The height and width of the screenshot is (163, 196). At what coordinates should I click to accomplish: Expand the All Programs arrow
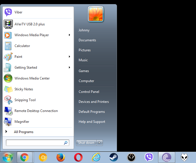click(6, 131)
